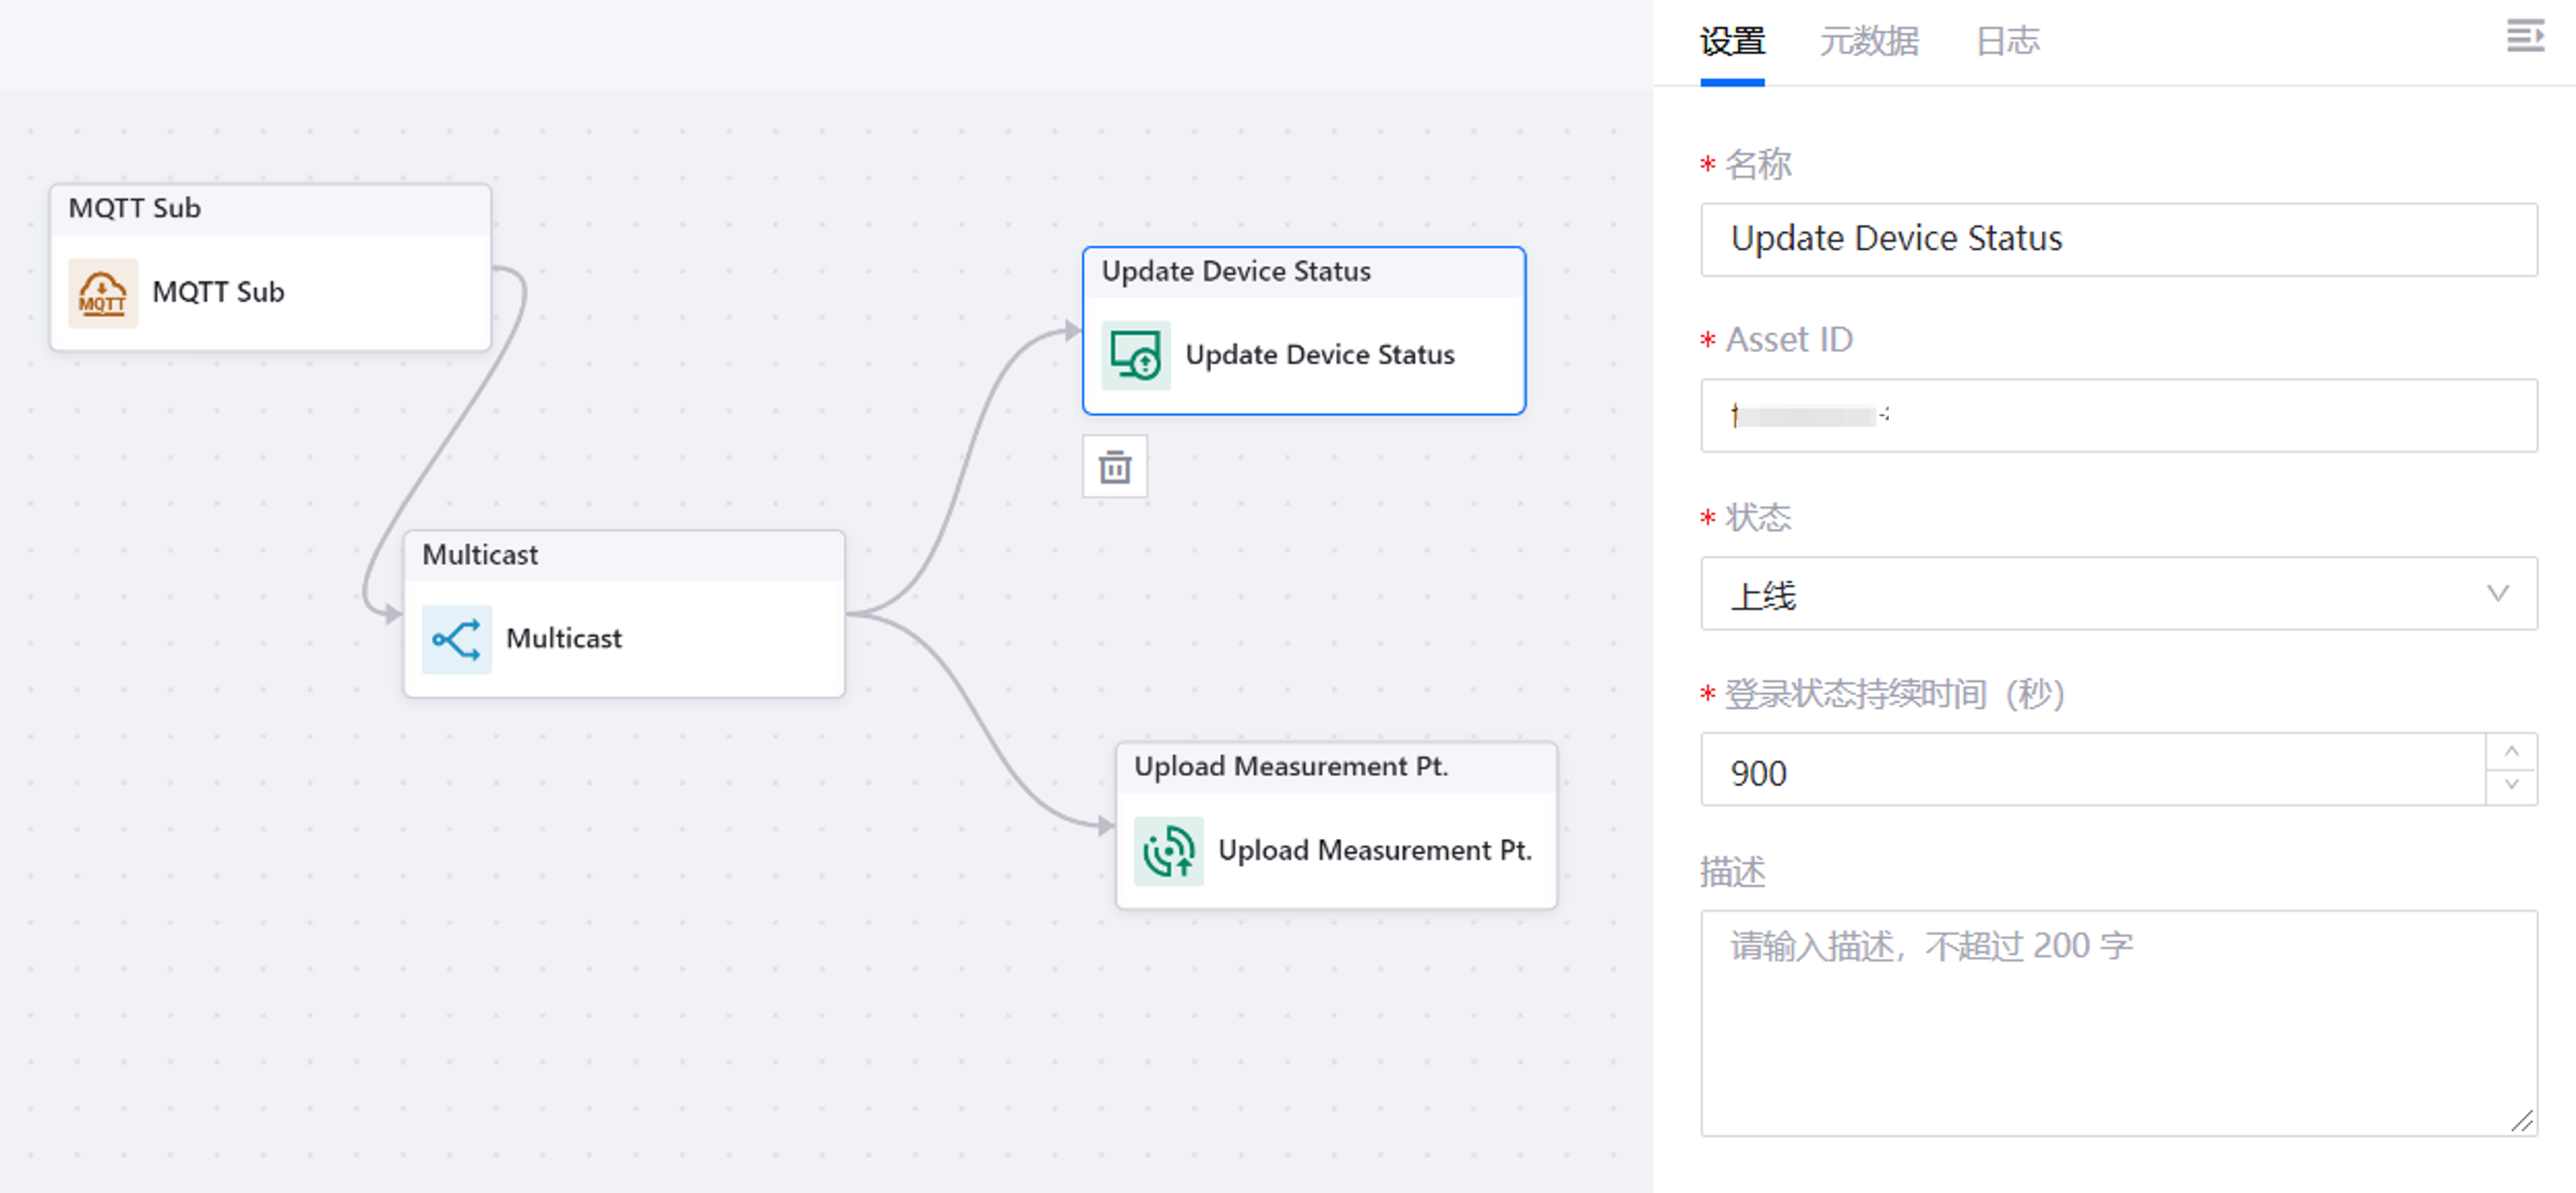
Task: Click the MQTT Sub node icon
Action: (x=102, y=293)
